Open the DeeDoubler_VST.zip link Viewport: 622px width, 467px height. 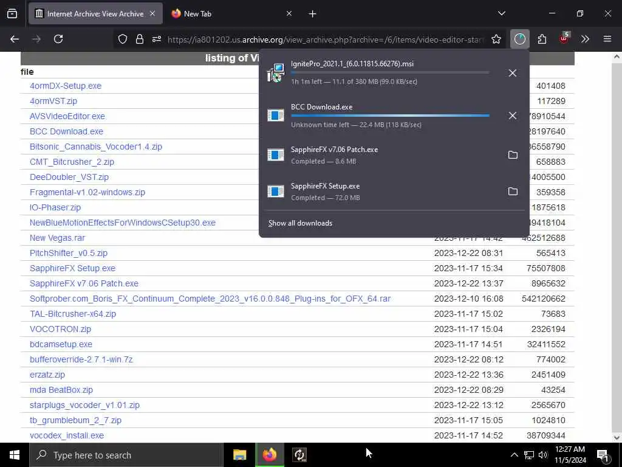tap(69, 177)
